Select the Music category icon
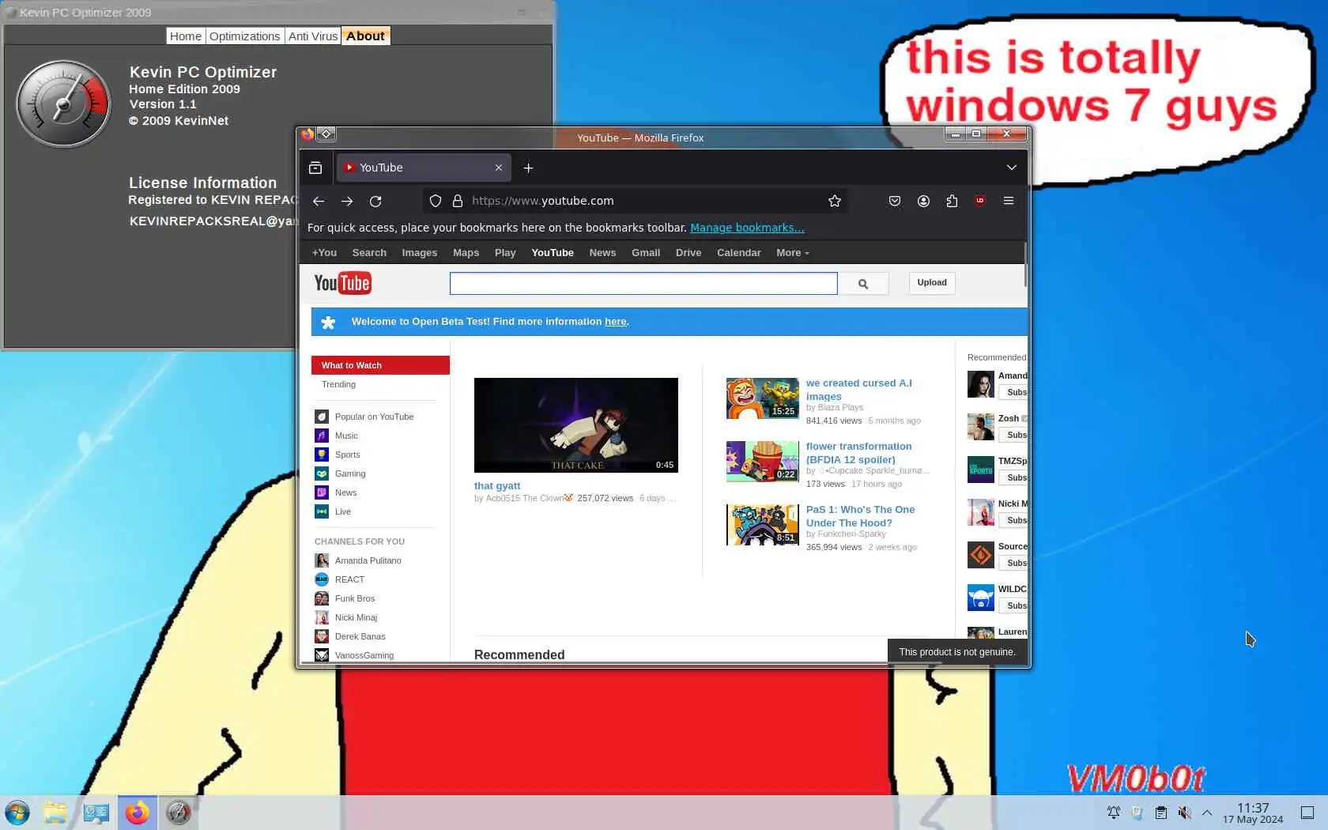Image resolution: width=1328 pixels, height=830 pixels. (x=322, y=436)
